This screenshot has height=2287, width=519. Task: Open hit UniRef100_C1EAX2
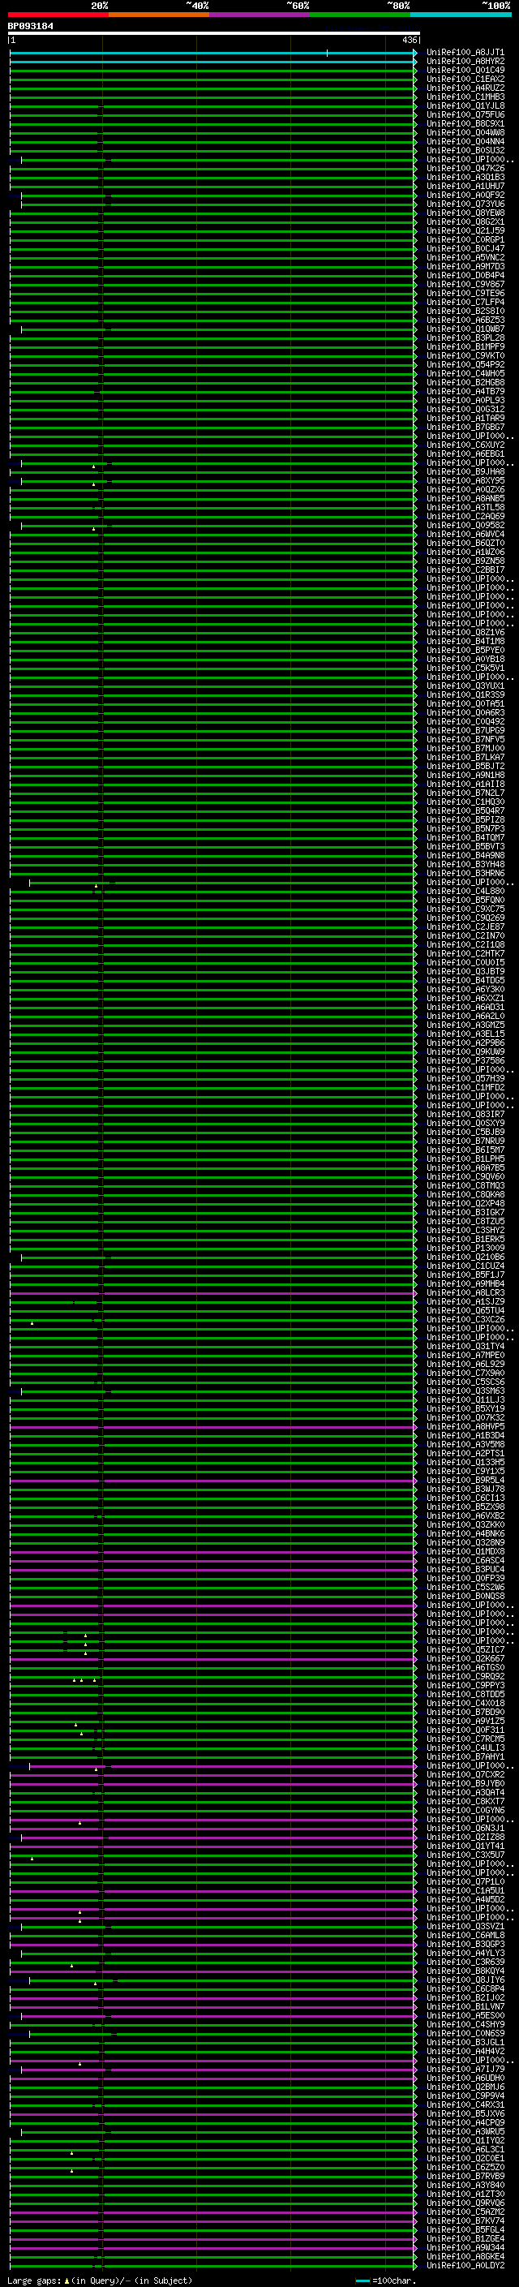click(x=465, y=80)
